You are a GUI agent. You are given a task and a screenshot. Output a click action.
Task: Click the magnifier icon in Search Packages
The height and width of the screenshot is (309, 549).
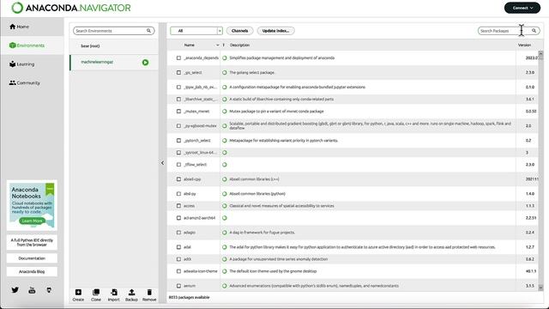point(534,31)
